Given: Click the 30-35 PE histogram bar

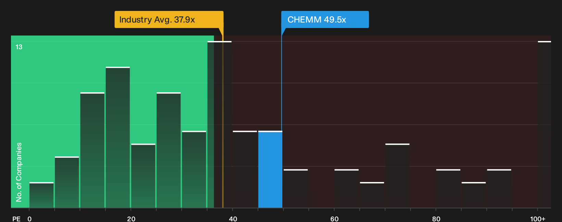Looking at the screenshot, I should pyautogui.click(x=194, y=169).
